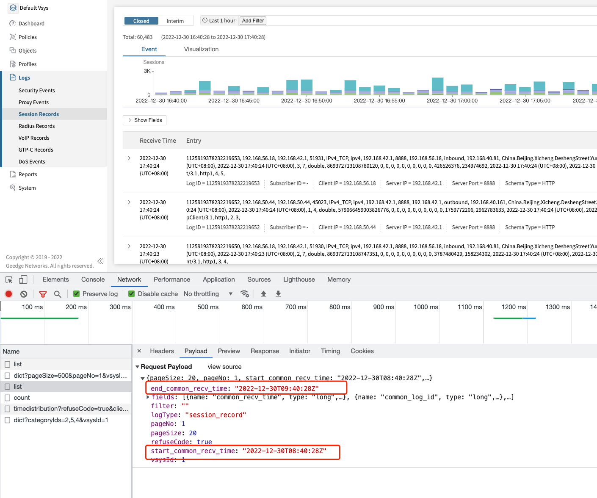Click the Add Filter button

click(x=253, y=21)
